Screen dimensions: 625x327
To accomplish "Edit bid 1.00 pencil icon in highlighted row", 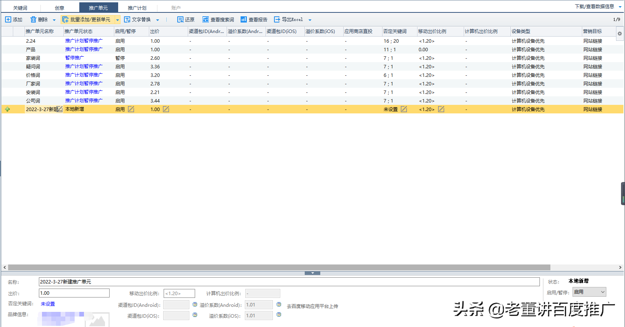I will tap(166, 109).
